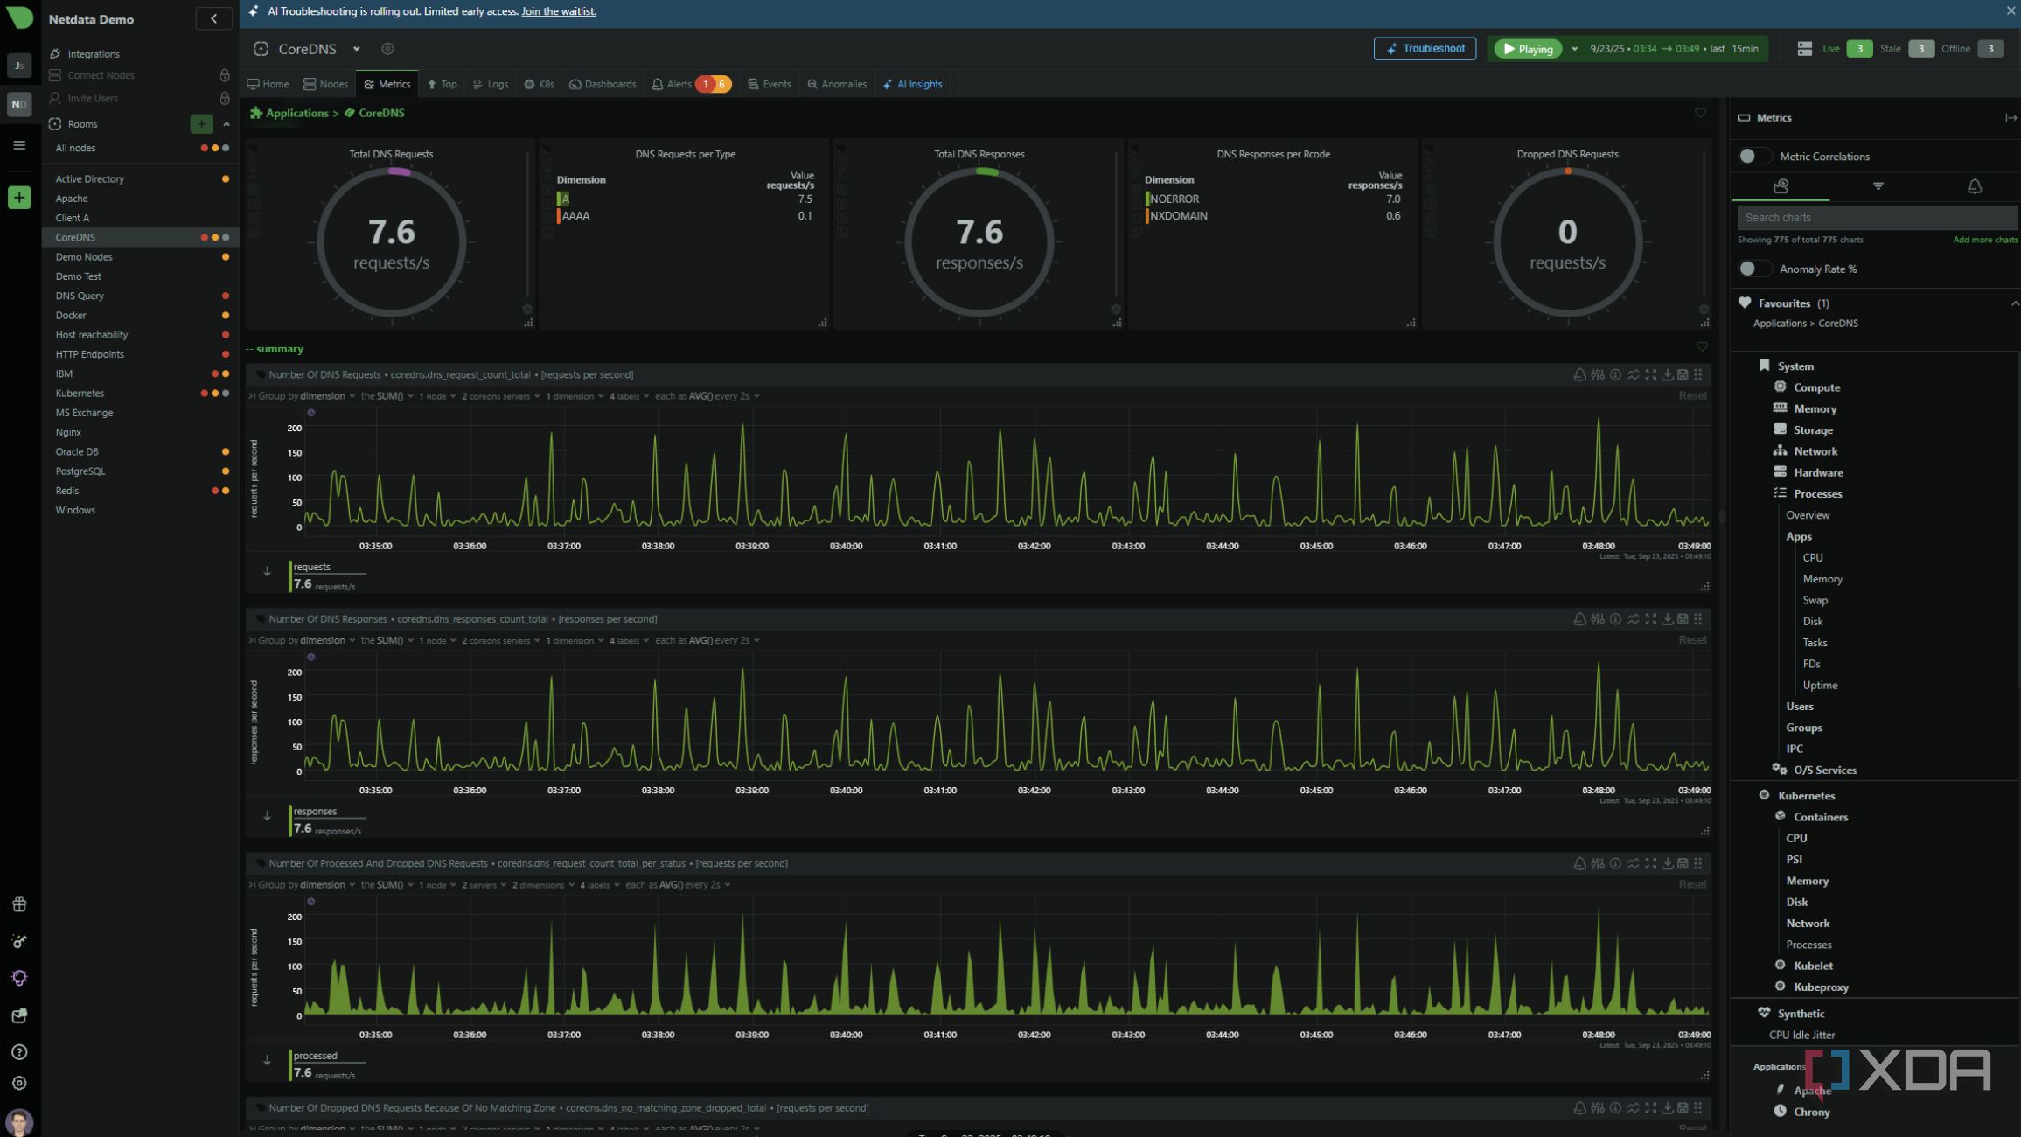This screenshot has width=2021, height=1137.
Task: Download Number Of DNS Responses chart data
Action: [1668, 619]
